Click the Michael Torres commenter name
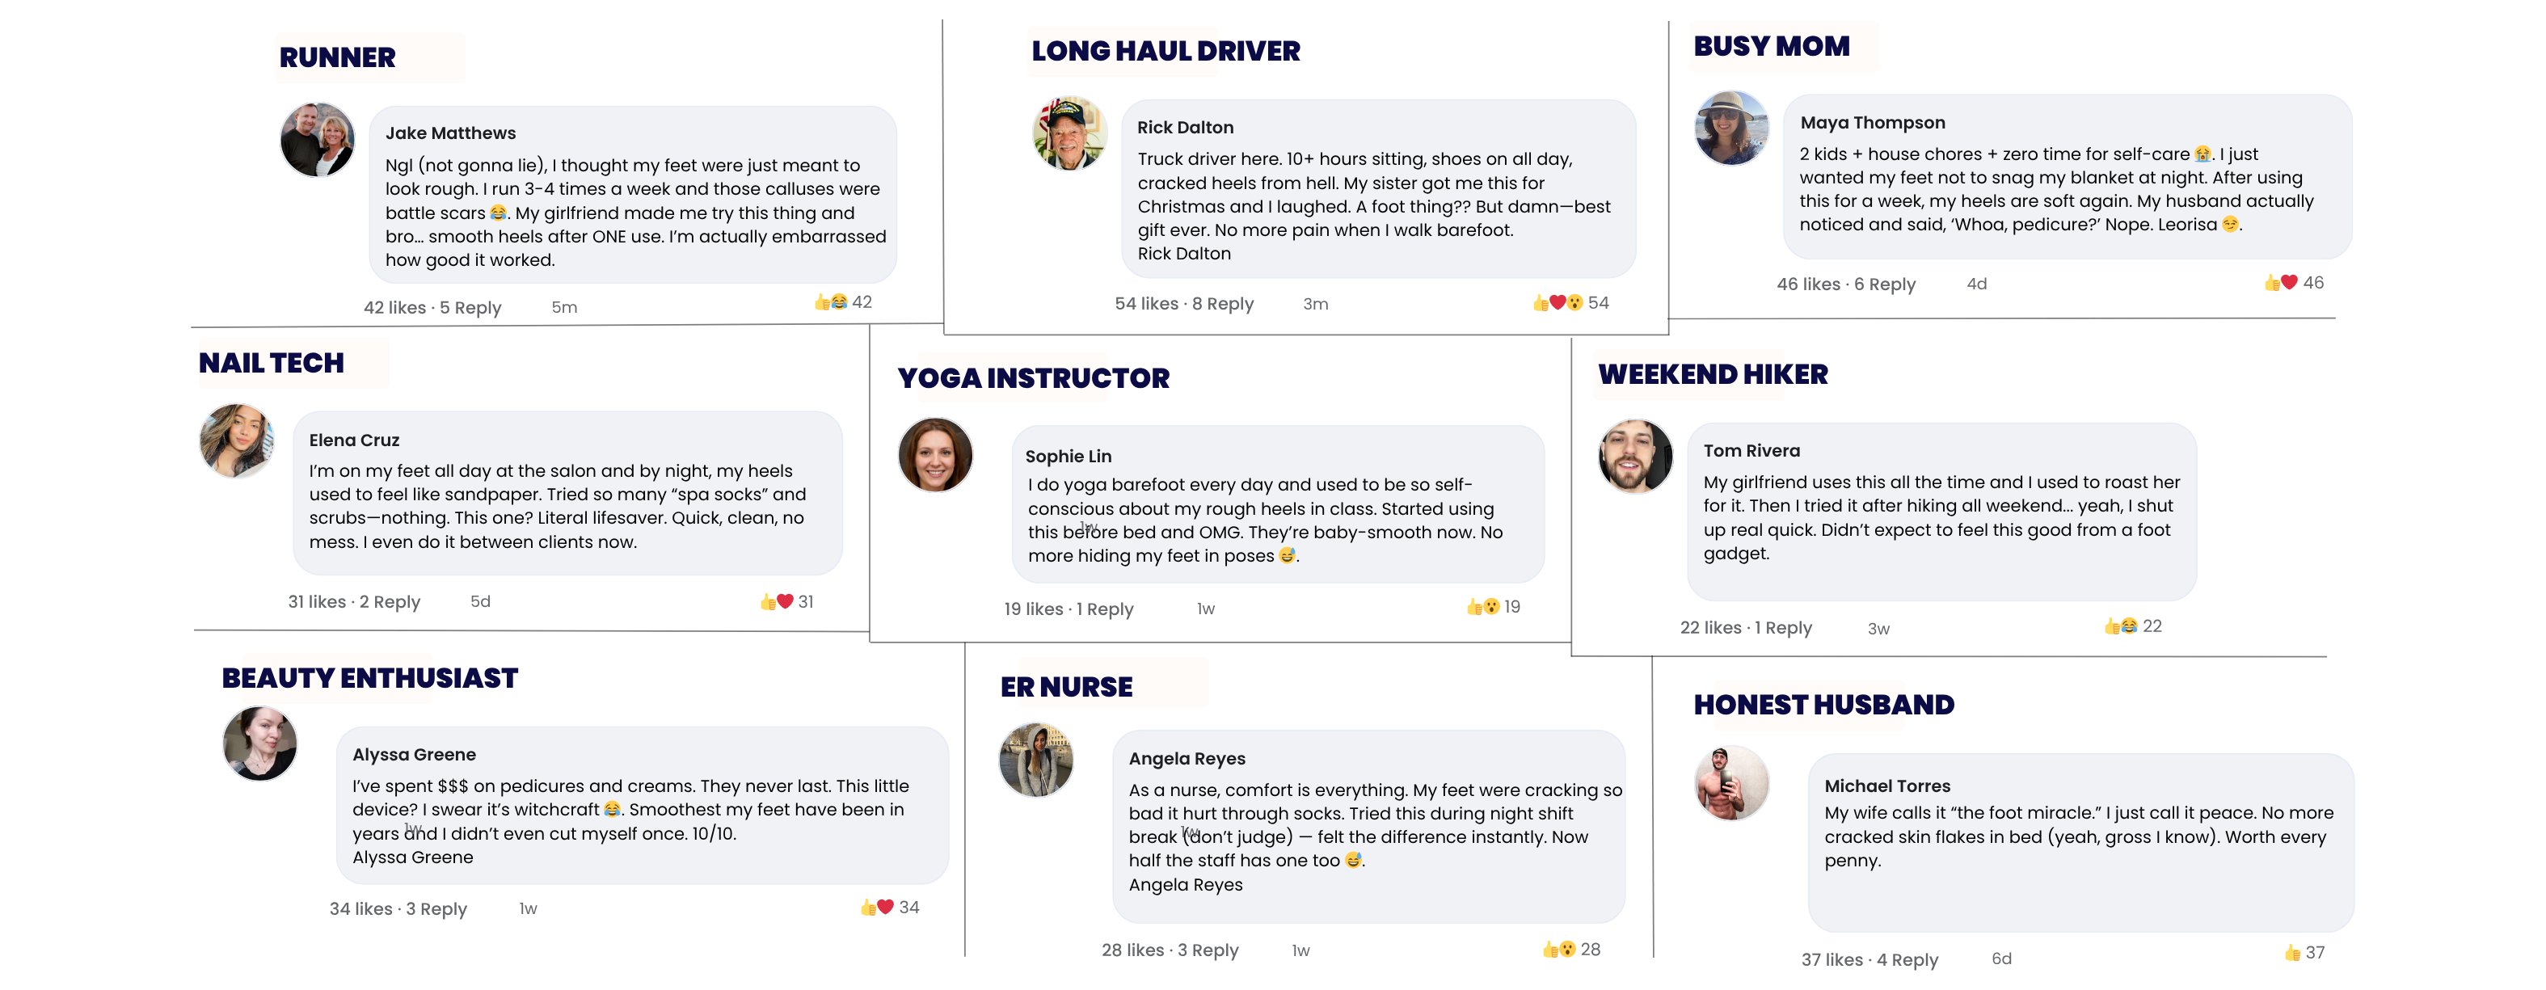The width and height of the screenshot is (2546, 990). [1886, 786]
